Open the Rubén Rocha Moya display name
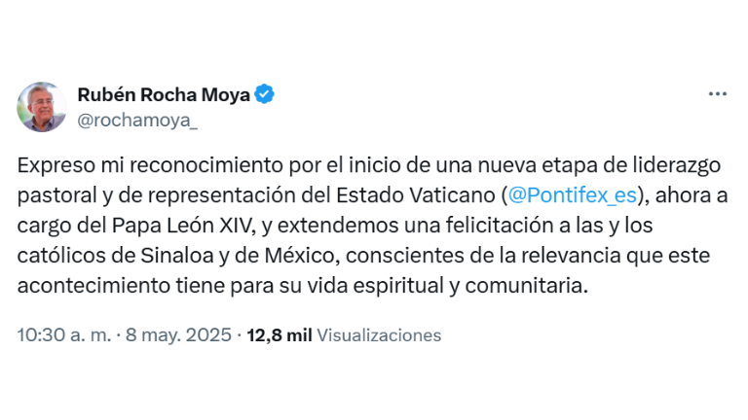 164,95
